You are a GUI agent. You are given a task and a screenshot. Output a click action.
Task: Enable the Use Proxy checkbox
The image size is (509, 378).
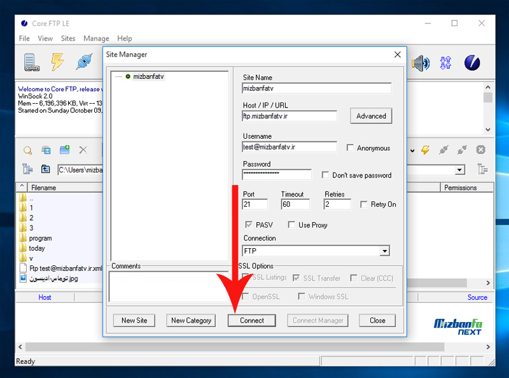click(291, 225)
